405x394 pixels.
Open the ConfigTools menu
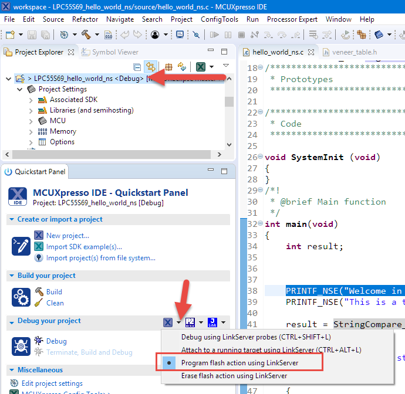click(219, 19)
